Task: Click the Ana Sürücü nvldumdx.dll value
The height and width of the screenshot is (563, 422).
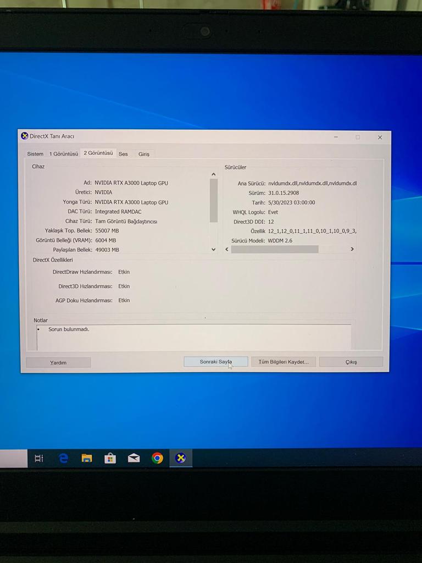Action: click(x=312, y=184)
